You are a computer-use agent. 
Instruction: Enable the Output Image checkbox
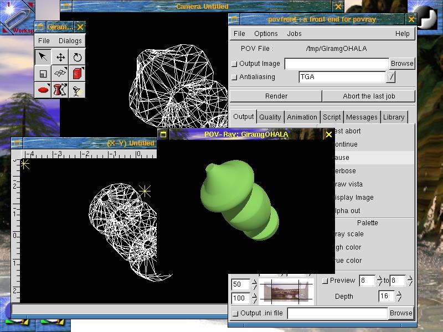coord(234,64)
